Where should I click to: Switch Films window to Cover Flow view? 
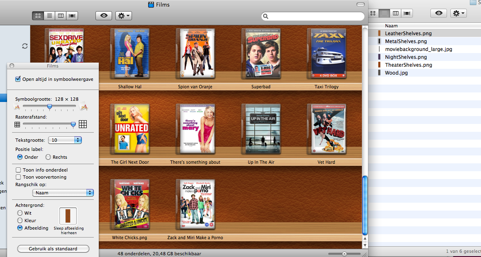(72, 16)
